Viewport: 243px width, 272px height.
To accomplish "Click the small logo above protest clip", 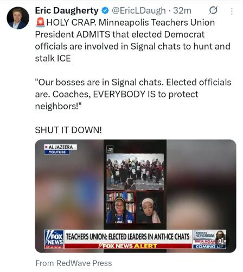I will (110, 149).
